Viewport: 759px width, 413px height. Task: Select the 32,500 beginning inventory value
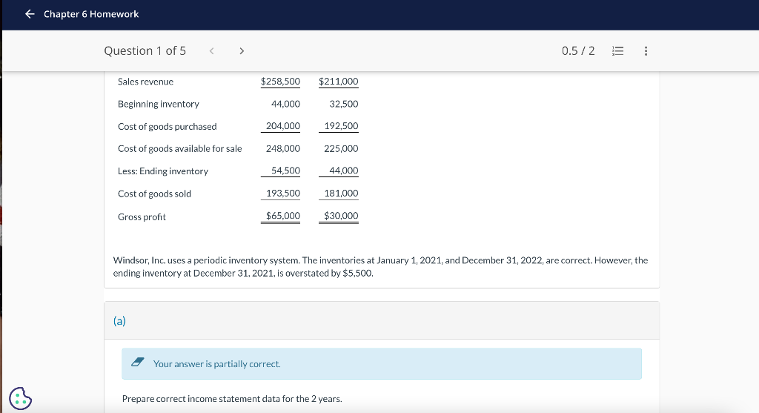pos(344,104)
